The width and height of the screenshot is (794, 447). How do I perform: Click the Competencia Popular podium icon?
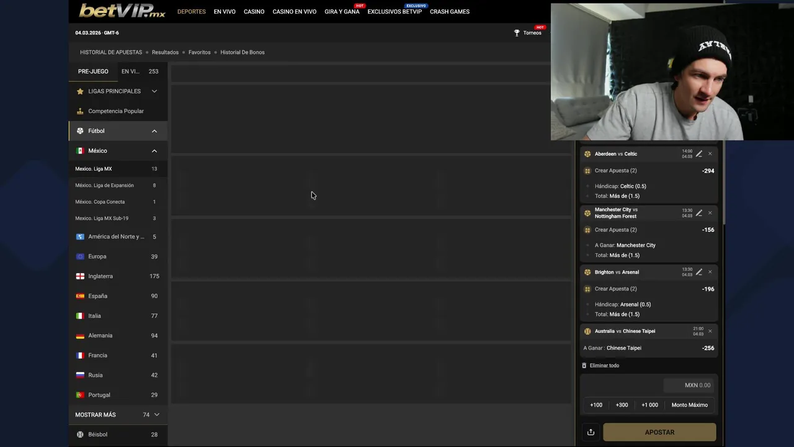pyautogui.click(x=80, y=111)
